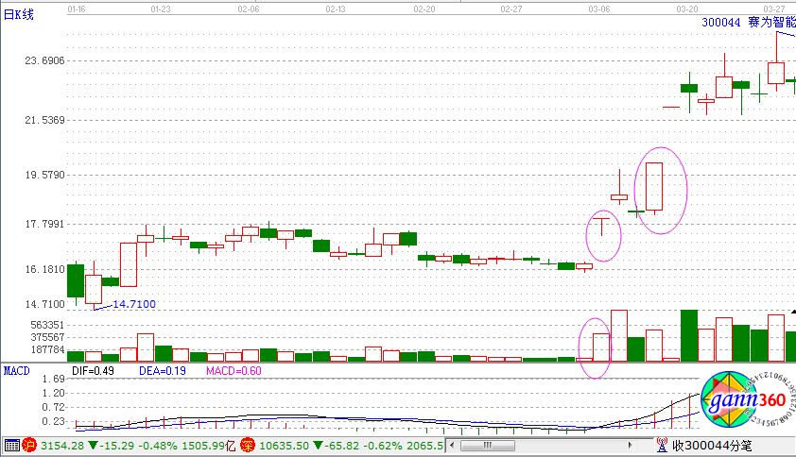Viewport: 796px width, 457px height.
Task: Click the 14.7100 low price annotation
Action: click(134, 304)
